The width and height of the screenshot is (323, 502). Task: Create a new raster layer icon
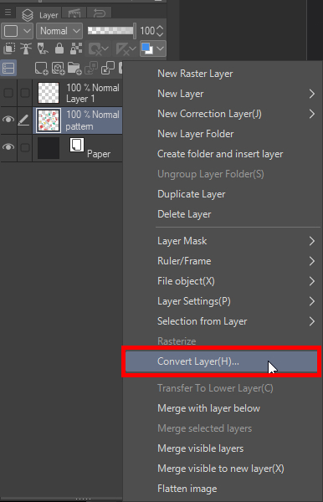pyautogui.click(x=42, y=69)
